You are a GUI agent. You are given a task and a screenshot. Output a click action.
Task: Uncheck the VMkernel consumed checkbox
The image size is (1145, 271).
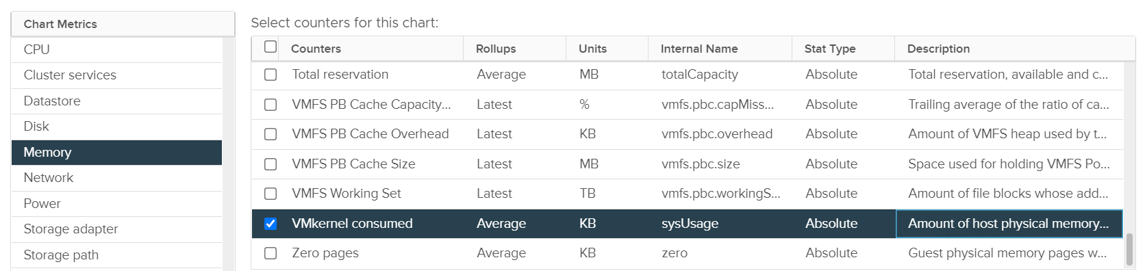270,224
